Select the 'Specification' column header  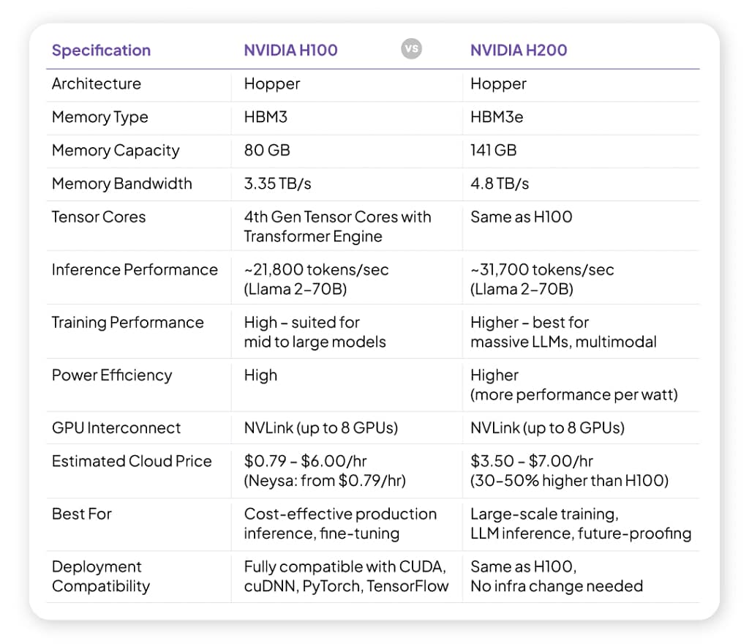point(101,50)
